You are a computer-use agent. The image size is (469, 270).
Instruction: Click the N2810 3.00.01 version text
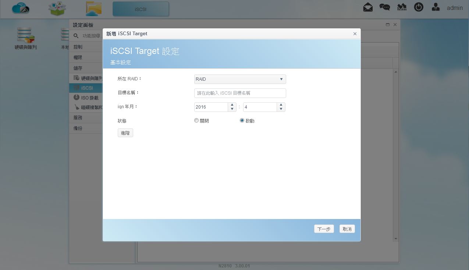[x=234, y=266]
